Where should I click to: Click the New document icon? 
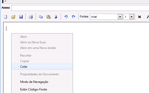click(6, 17)
